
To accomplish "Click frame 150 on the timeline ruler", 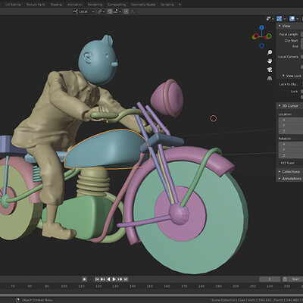I will click(150, 286).
